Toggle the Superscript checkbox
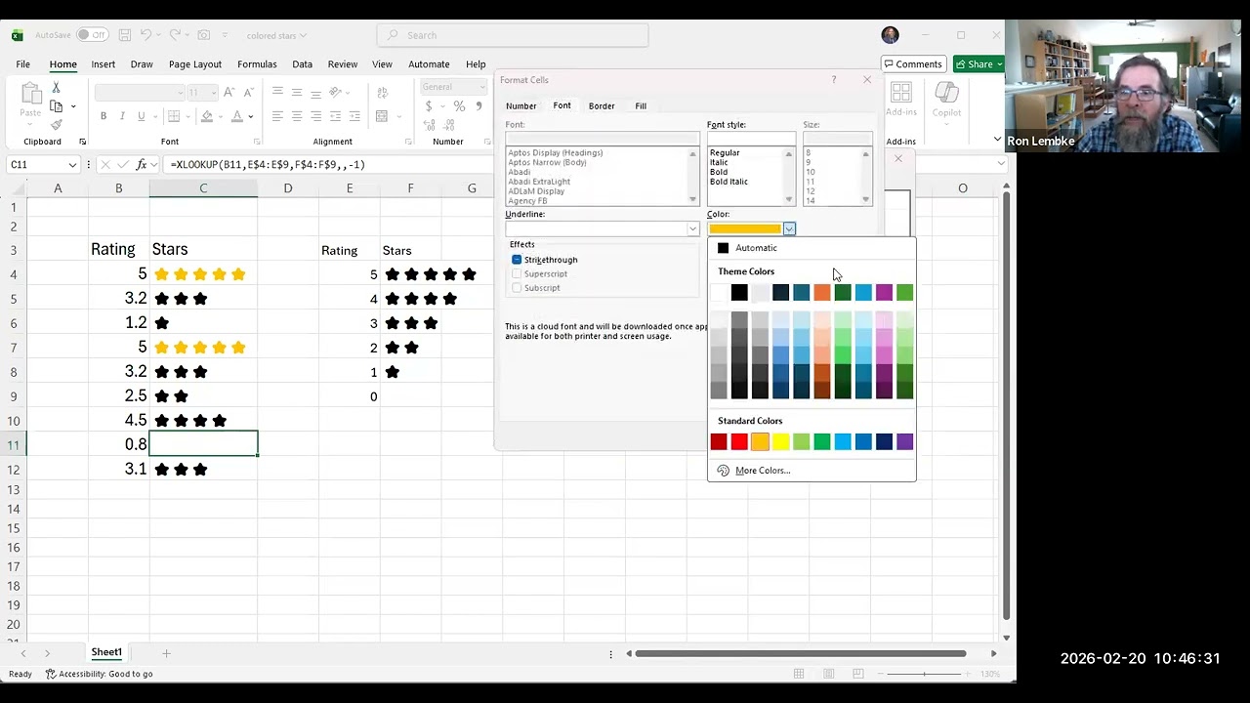This screenshot has width=1250, height=703. (517, 273)
